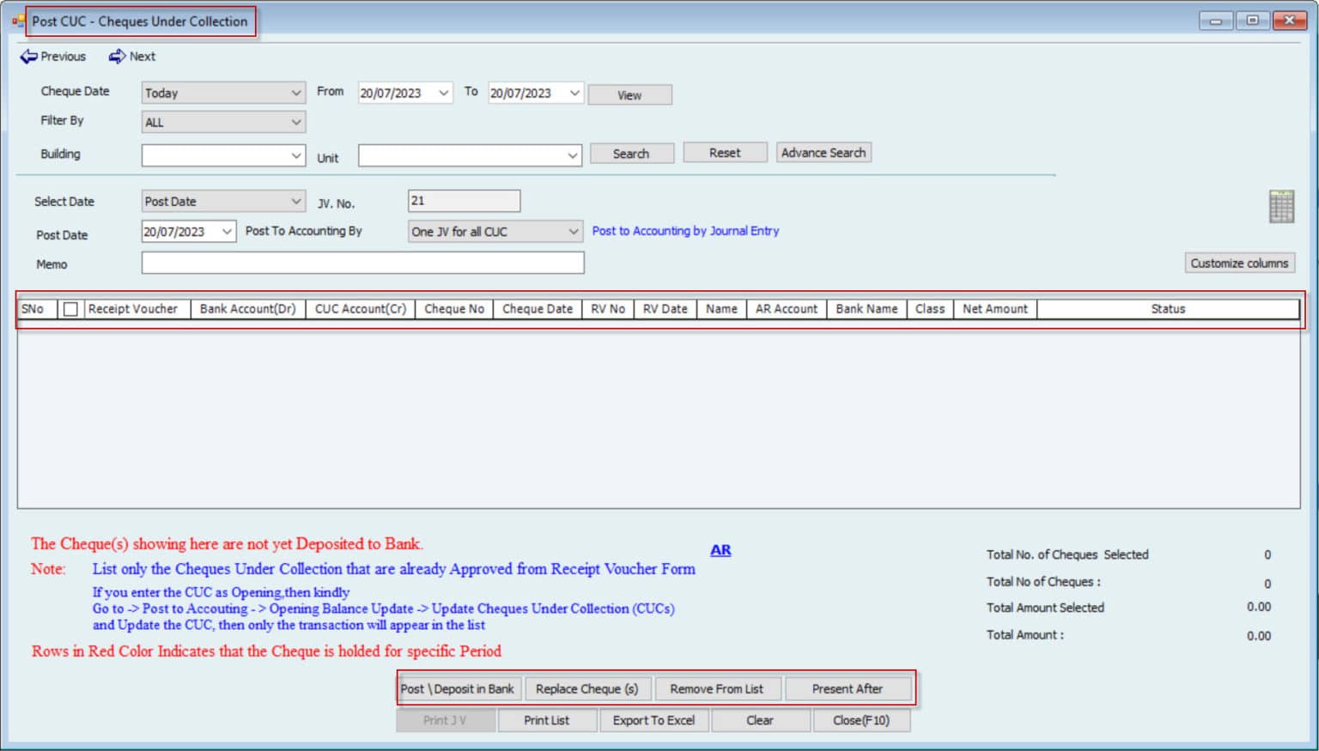
Task: Click the Advance Search button
Action: pos(823,153)
